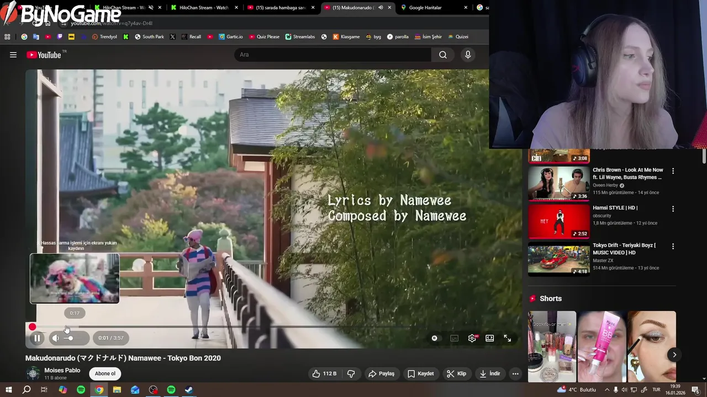Dislike the video
Image resolution: width=707 pixels, height=397 pixels.
pyautogui.click(x=351, y=373)
